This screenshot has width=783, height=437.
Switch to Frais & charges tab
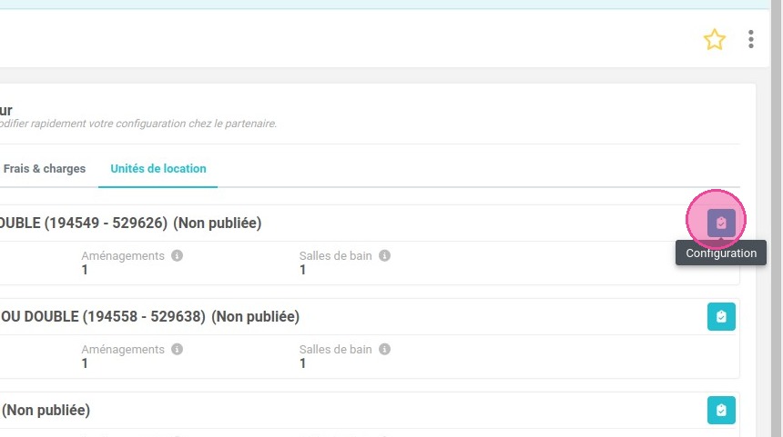[44, 169]
